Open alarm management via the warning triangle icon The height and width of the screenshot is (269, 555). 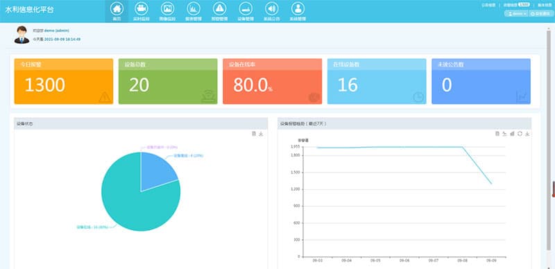tap(219, 8)
